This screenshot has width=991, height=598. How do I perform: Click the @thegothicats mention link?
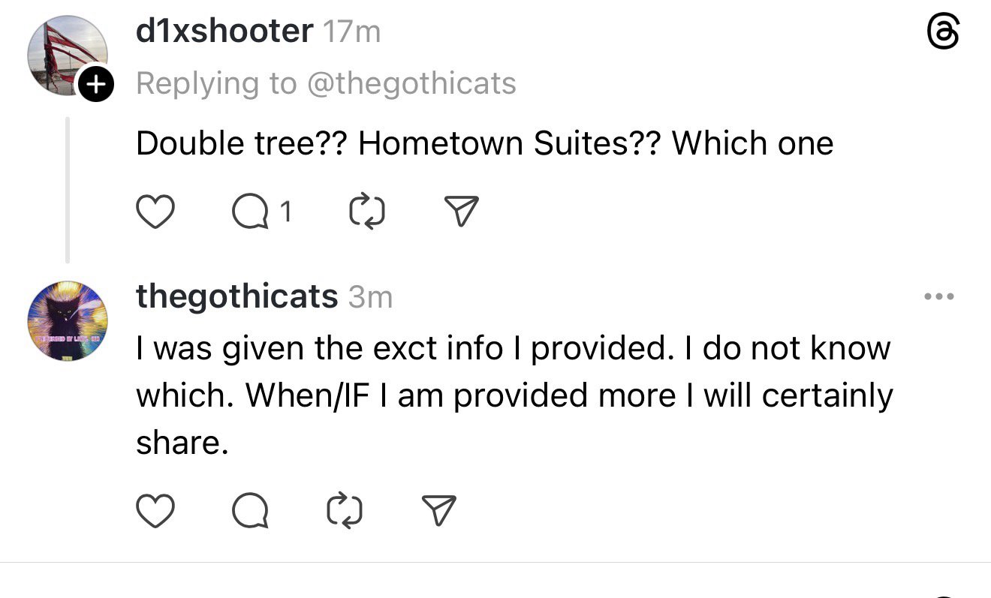point(412,83)
